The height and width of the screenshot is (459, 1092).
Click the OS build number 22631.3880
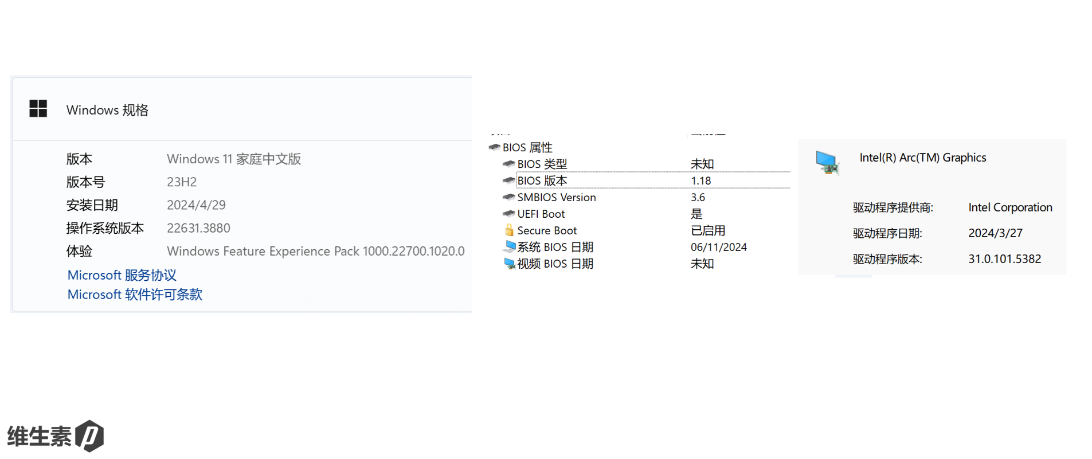(x=198, y=228)
